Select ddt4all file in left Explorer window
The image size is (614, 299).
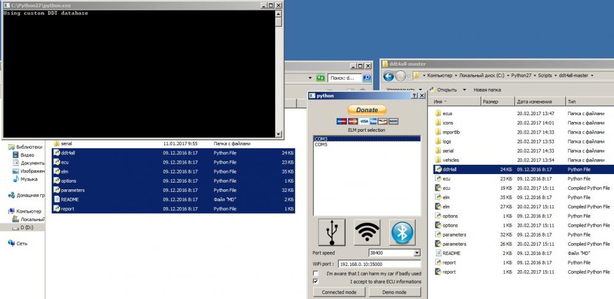coord(174,153)
